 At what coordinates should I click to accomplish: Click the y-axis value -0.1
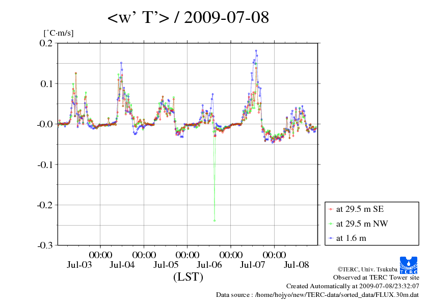tap(45, 164)
